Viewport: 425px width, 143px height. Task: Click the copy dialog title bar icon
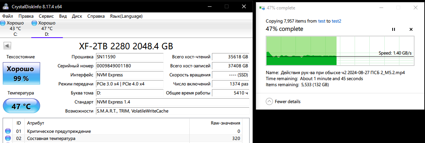(262, 8)
